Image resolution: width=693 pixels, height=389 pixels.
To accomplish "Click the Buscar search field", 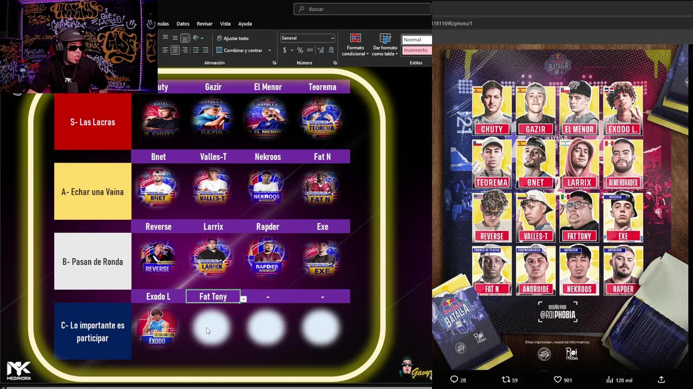I will 362,9.
